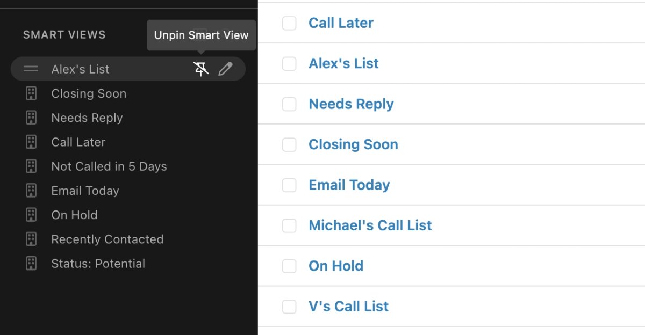Click the building icon next to Closing Soon
Viewport: 645px width, 335px height.
tap(31, 93)
